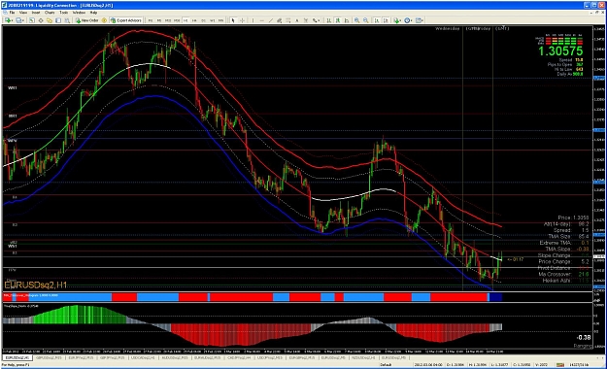
Task: Switch timeframe to M30
Action: click(177, 20)
